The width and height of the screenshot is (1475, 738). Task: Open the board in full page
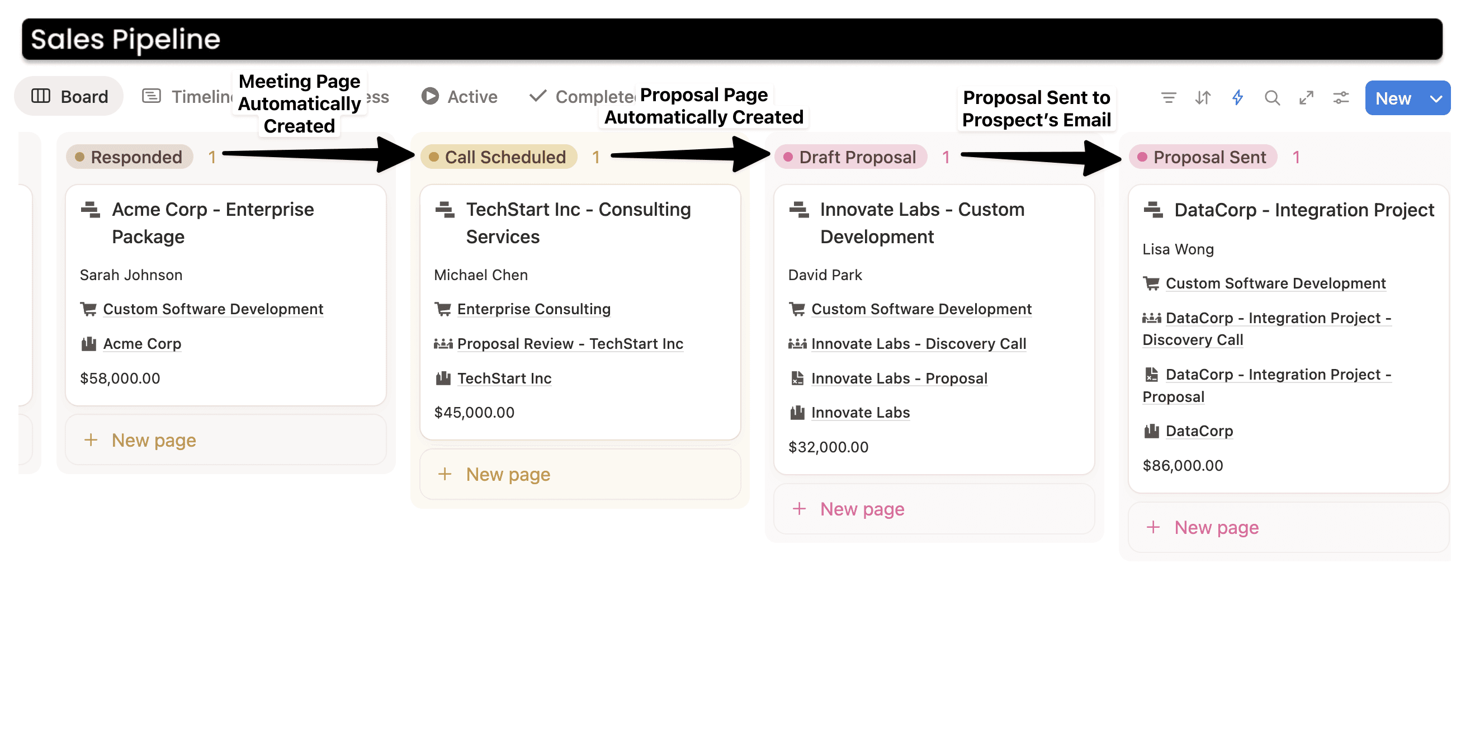(1306, 98)
